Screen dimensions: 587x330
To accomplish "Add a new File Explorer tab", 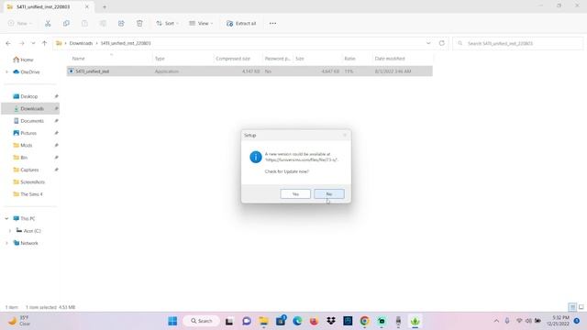I will [x=105, y=6].
